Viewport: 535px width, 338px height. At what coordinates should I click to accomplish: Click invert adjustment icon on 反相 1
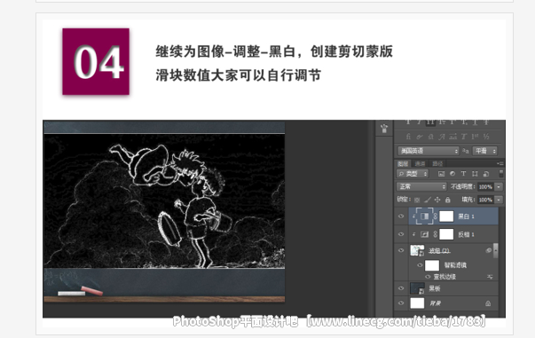point(424,234)
